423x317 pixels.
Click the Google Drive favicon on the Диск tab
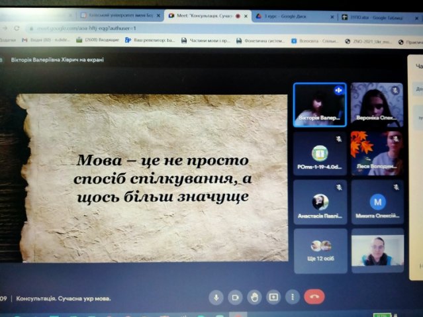(x=258, y=16)
